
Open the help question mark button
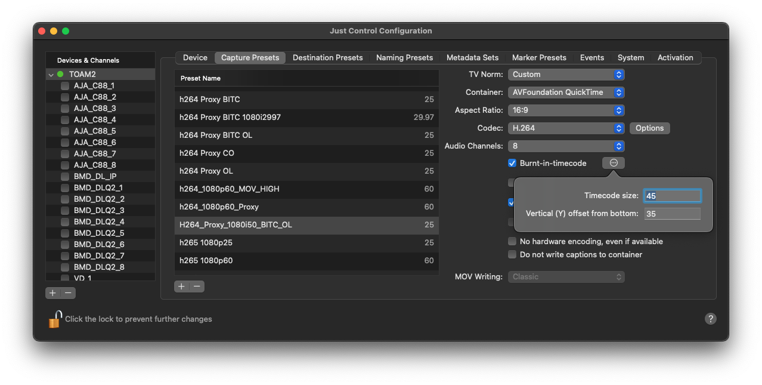[x=710, y=319]
